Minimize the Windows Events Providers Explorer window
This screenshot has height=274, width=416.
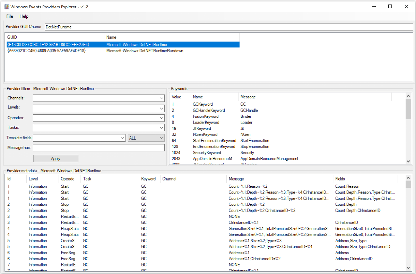(374, 6)
